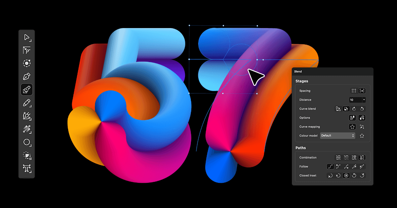Select the Pen tool
Image resolution: width=397 pixels, height=208 pixels.
[27, 77]
